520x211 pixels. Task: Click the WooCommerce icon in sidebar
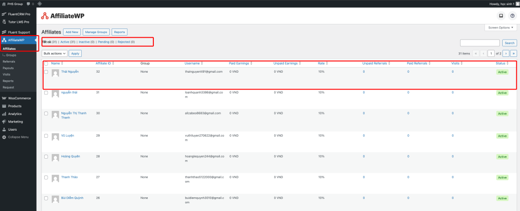(4, 98)
